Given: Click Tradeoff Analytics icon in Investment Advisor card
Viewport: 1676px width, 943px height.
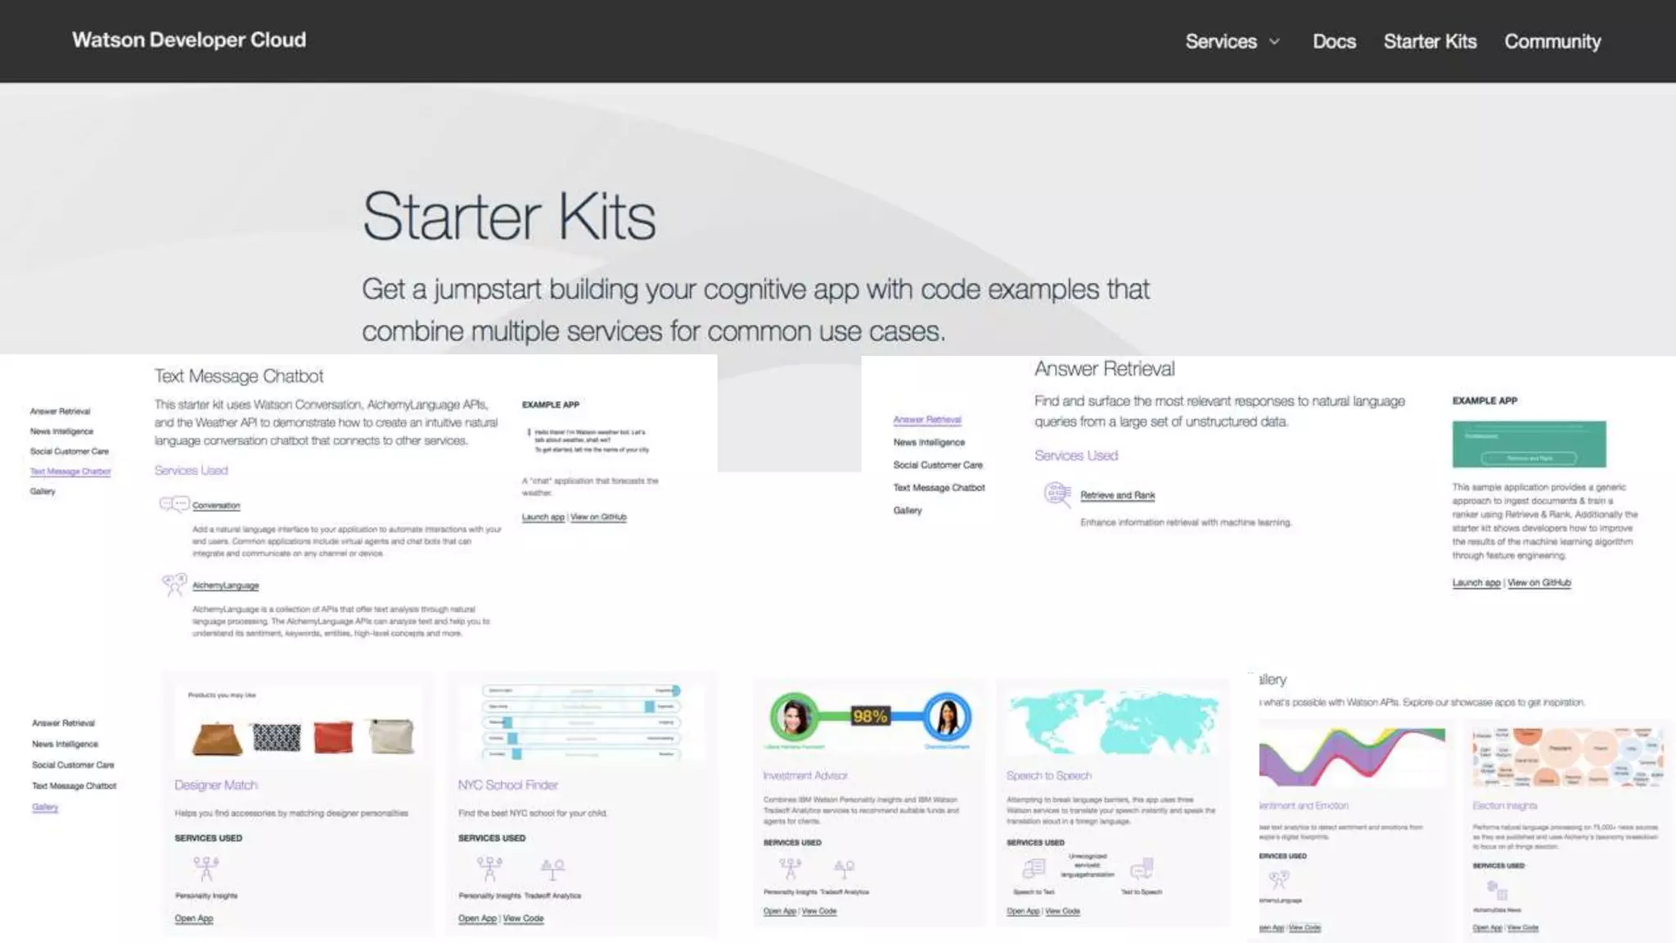Looking at the screenshot, I should pyautogui.click(x=844, y=868).
